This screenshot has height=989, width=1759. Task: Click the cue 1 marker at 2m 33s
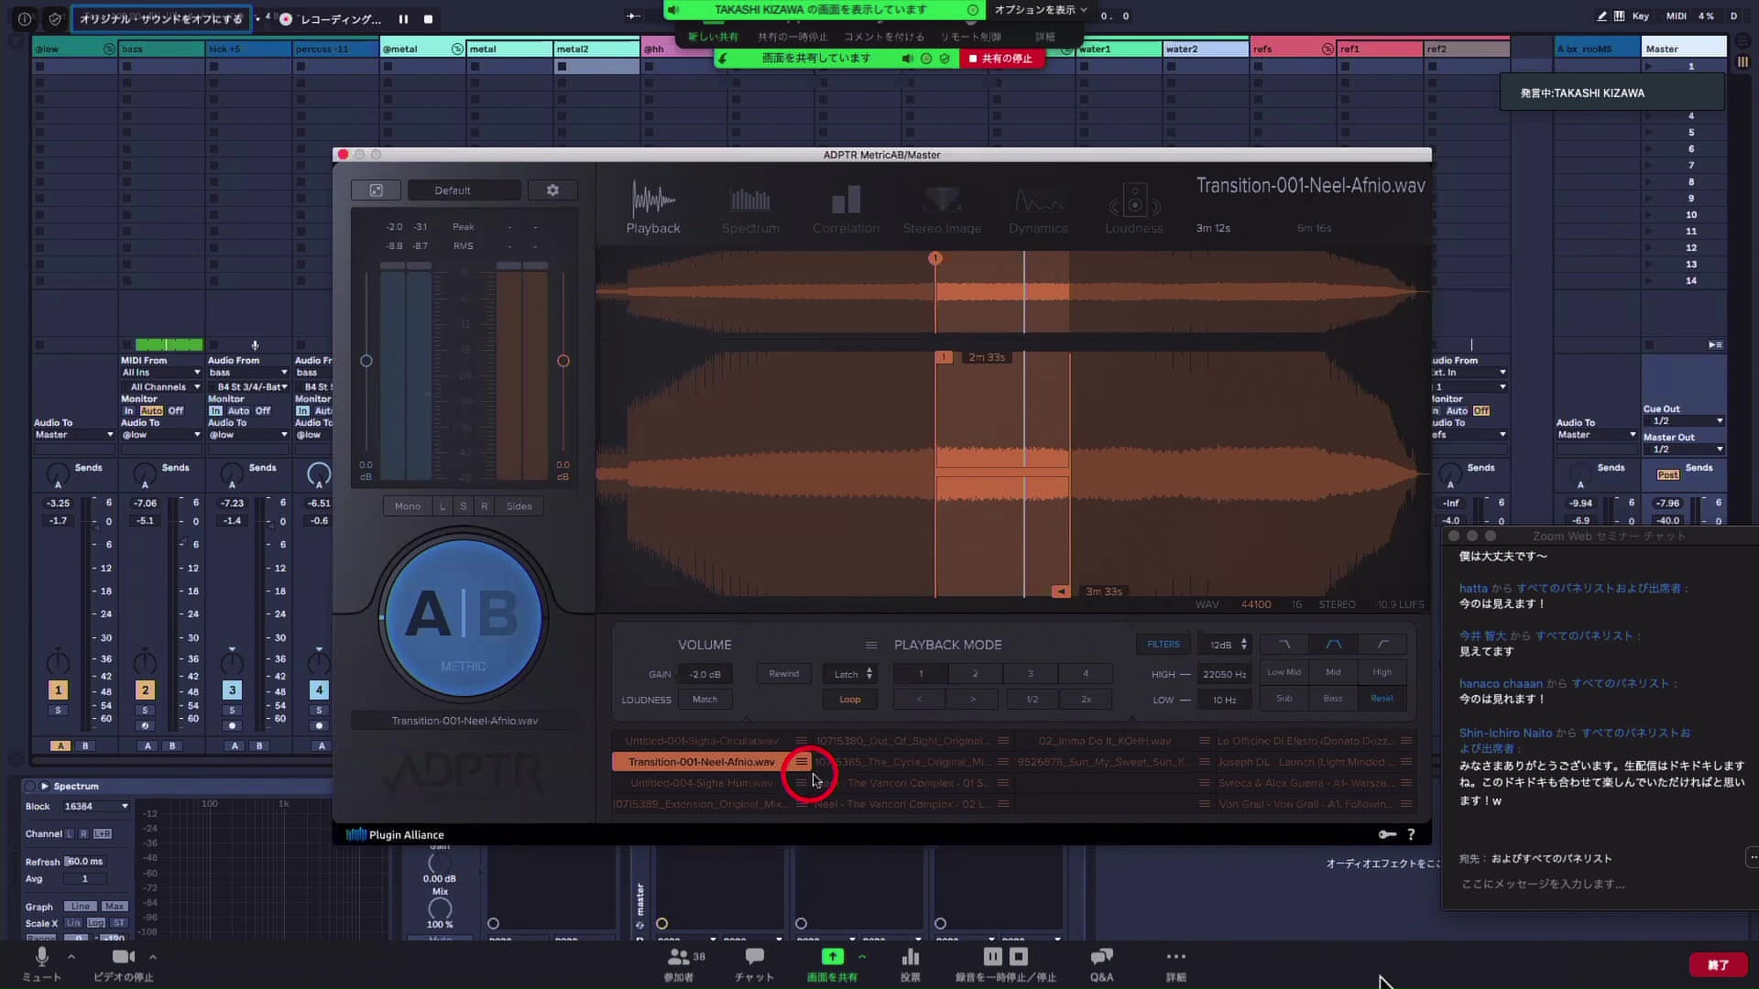944,357
